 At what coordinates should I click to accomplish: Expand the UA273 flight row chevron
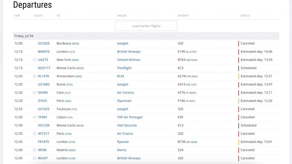pyautogui.click(x=35, y=60)
